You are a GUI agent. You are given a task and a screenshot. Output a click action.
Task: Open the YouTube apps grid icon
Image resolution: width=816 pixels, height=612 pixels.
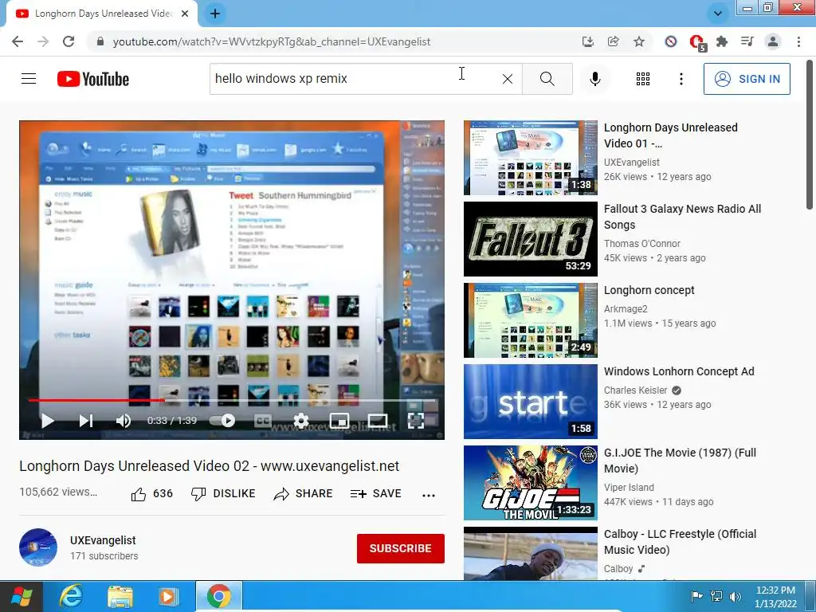(643, 79)
